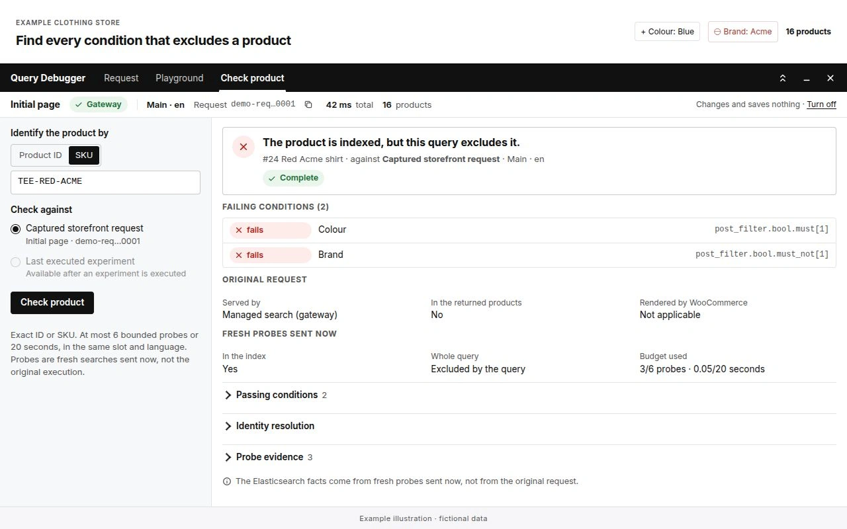The image size is (847, 529).
Task: Click the Excluded by the query value
Action: (x=478, y=369)
